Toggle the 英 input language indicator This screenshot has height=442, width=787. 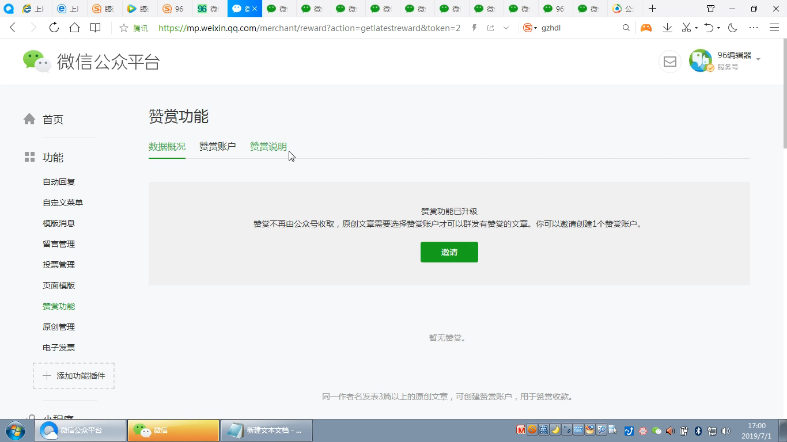[543, 430]
